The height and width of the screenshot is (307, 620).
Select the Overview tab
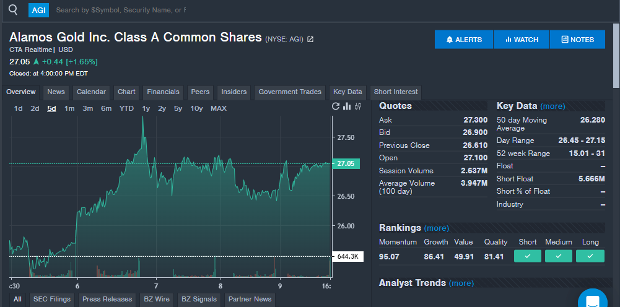[21, 92]
